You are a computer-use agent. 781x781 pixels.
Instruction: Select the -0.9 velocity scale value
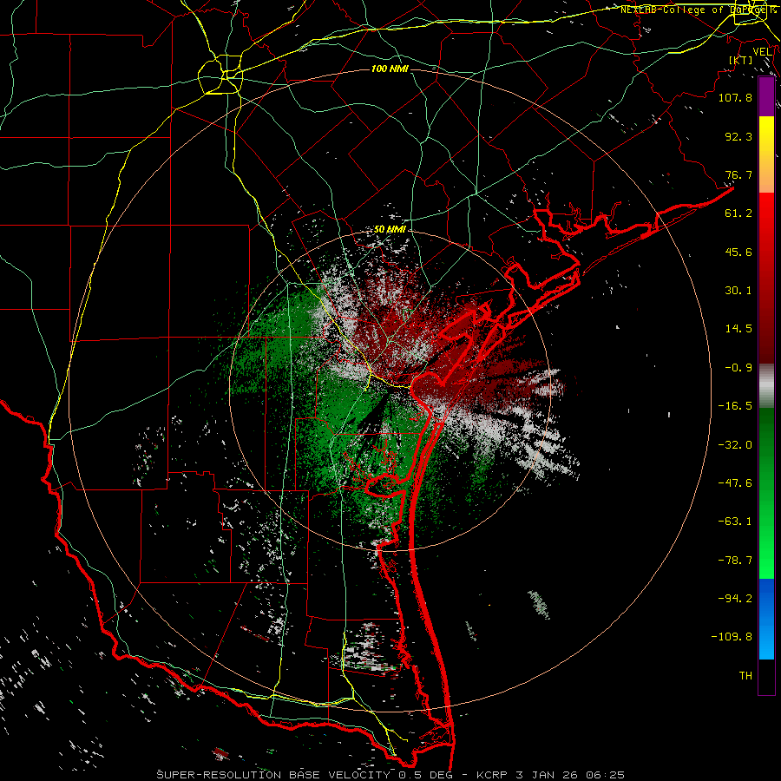(738, 368)
